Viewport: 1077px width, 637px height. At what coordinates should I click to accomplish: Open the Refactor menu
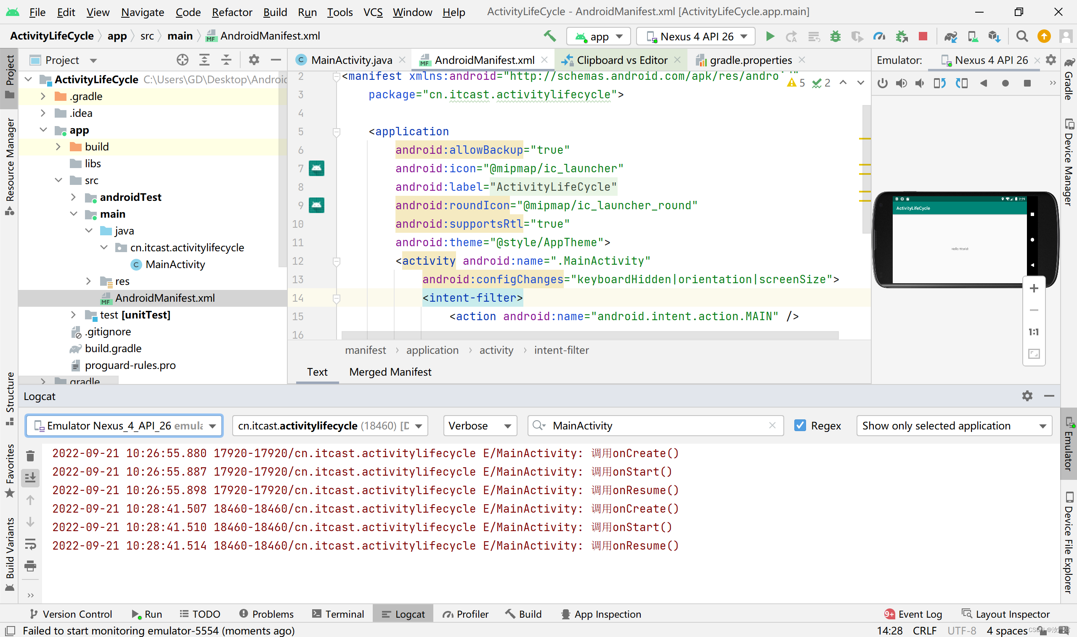pos(232,12)
